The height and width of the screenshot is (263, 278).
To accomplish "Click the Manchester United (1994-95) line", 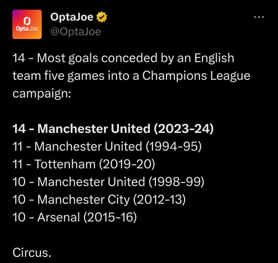I will (107, 147).
